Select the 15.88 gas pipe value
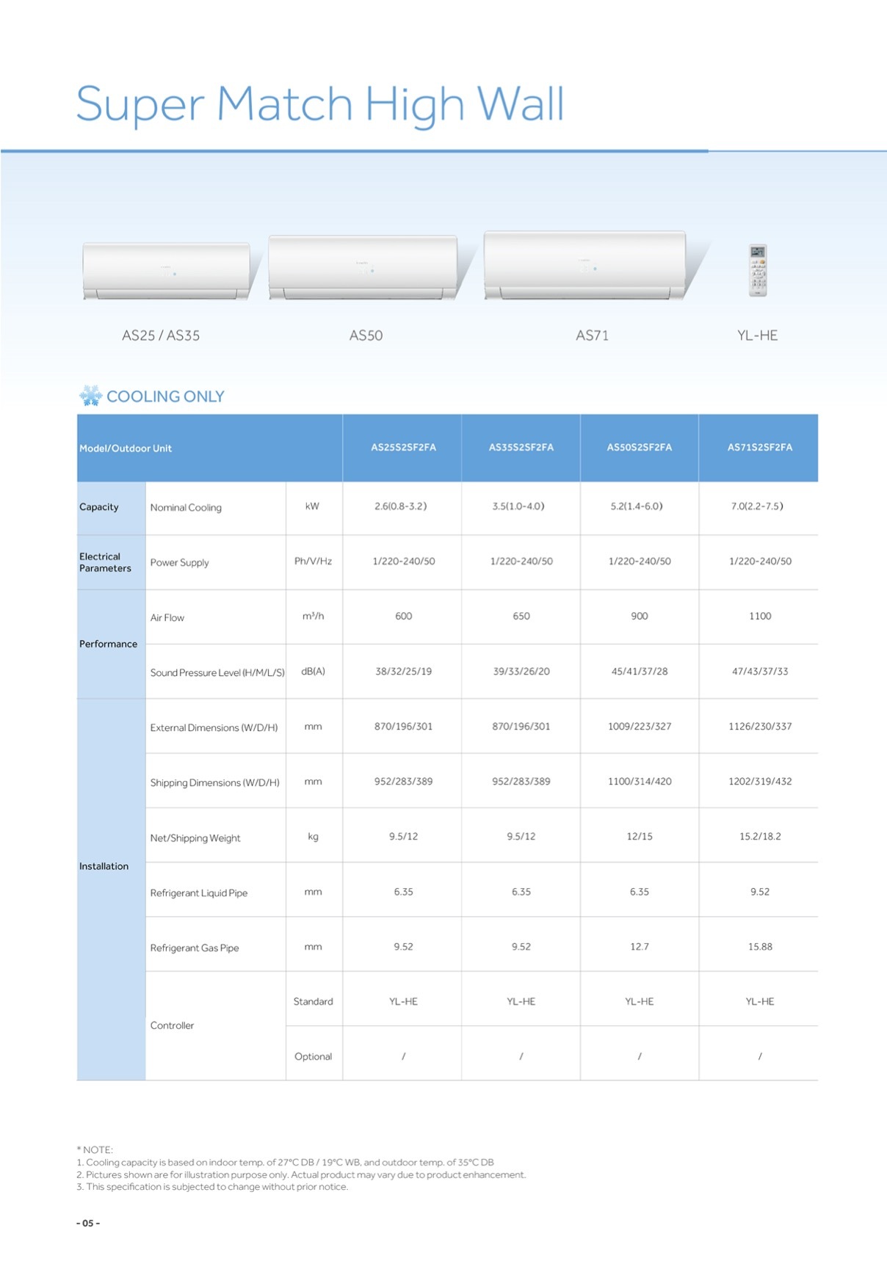 (759, 947)
